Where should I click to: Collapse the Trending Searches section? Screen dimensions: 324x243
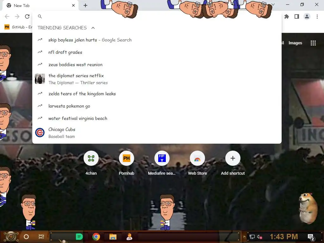click(93, 28)
